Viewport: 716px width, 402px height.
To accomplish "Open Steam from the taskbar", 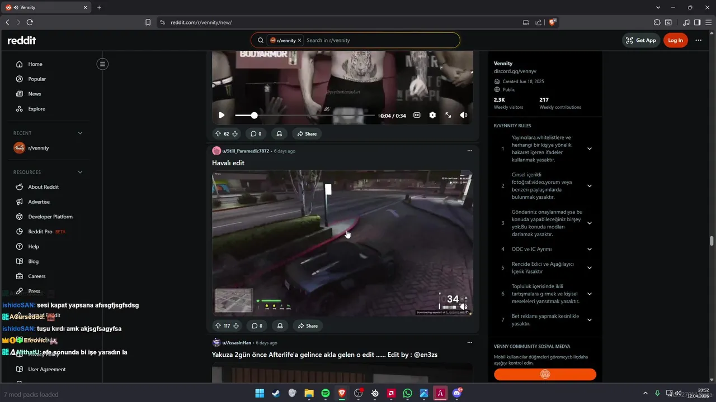I will 276,393.
